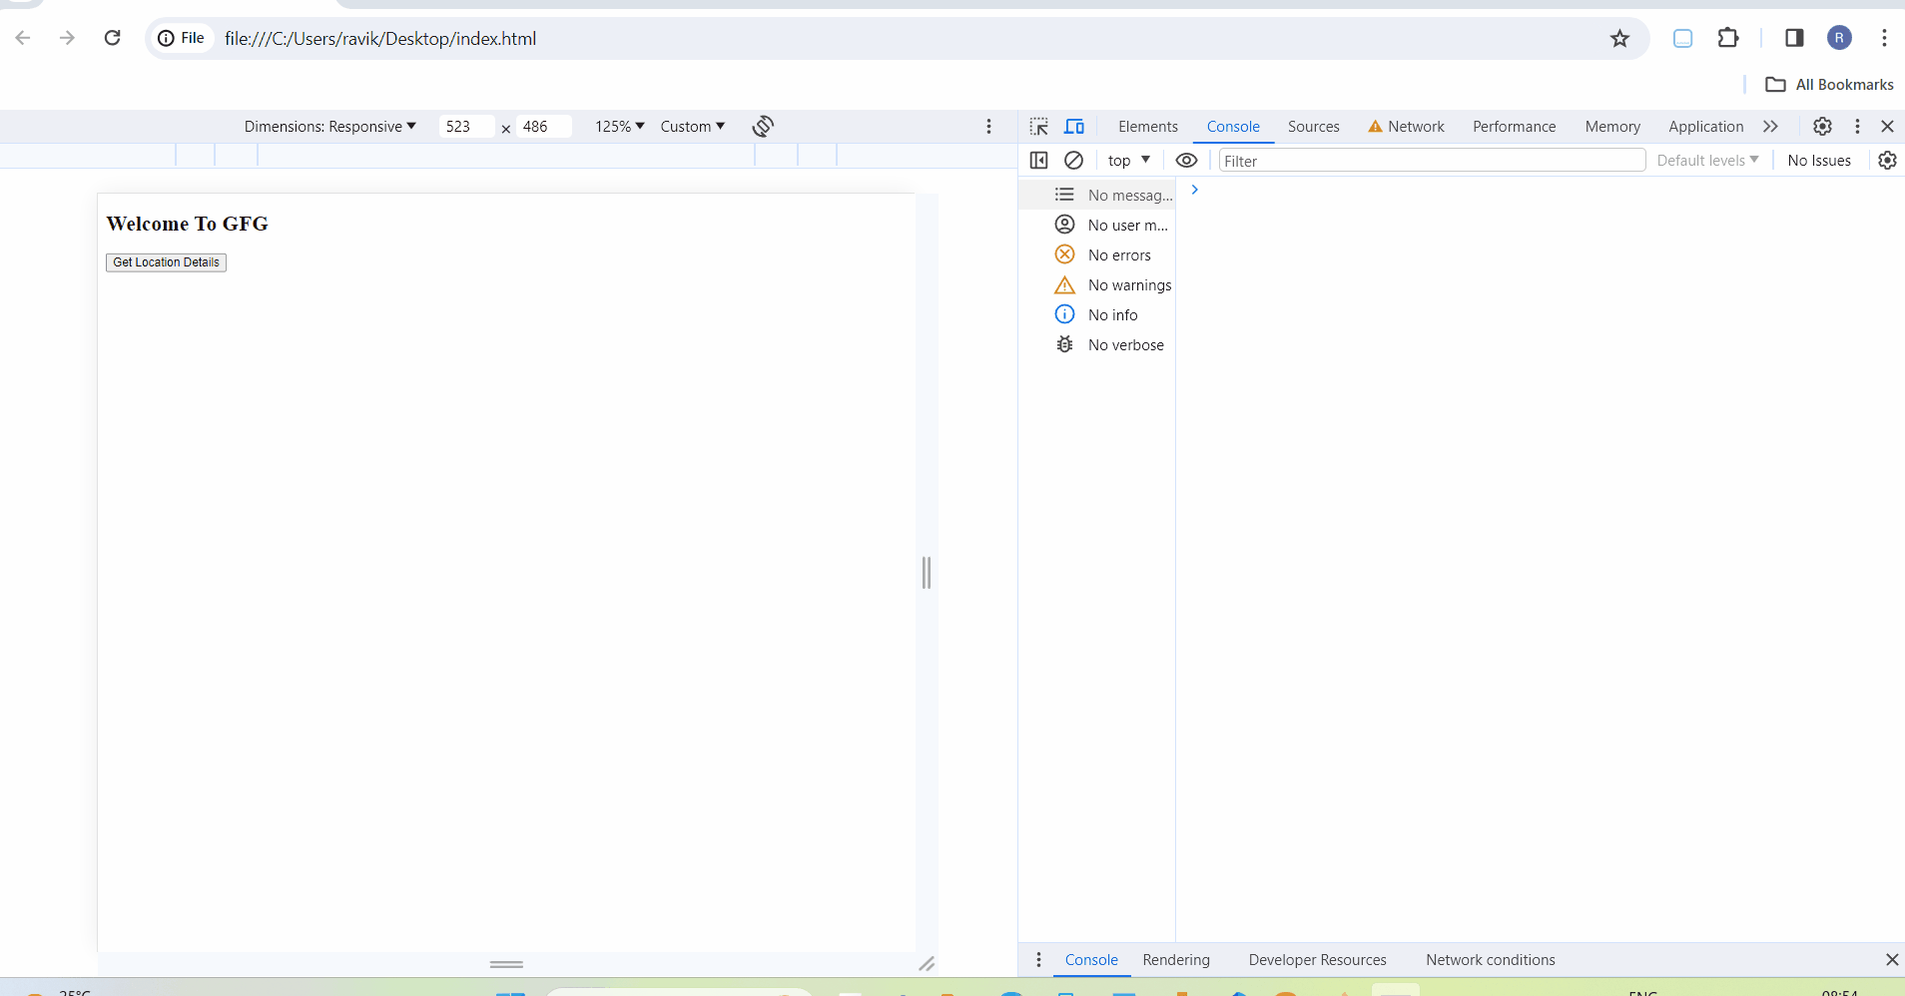
Task: Switch to the Elements tab
Action: tap(1148, 127)
